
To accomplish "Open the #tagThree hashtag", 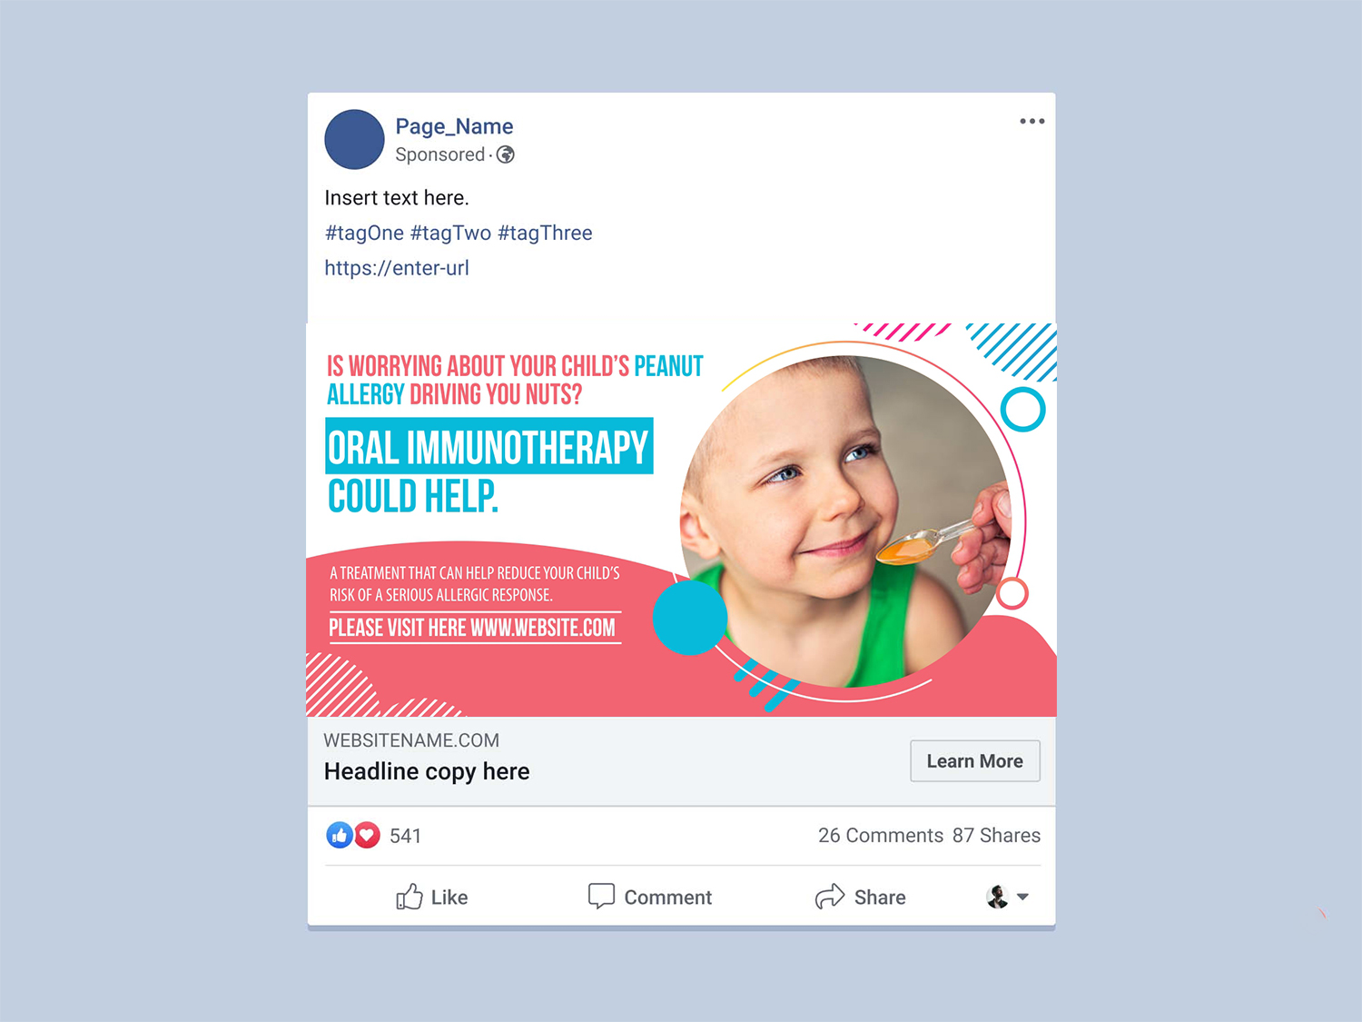I will click(545, 233).
